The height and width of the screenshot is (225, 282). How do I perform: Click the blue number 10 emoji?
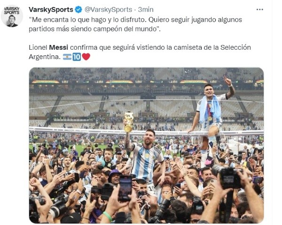(77, 57)
